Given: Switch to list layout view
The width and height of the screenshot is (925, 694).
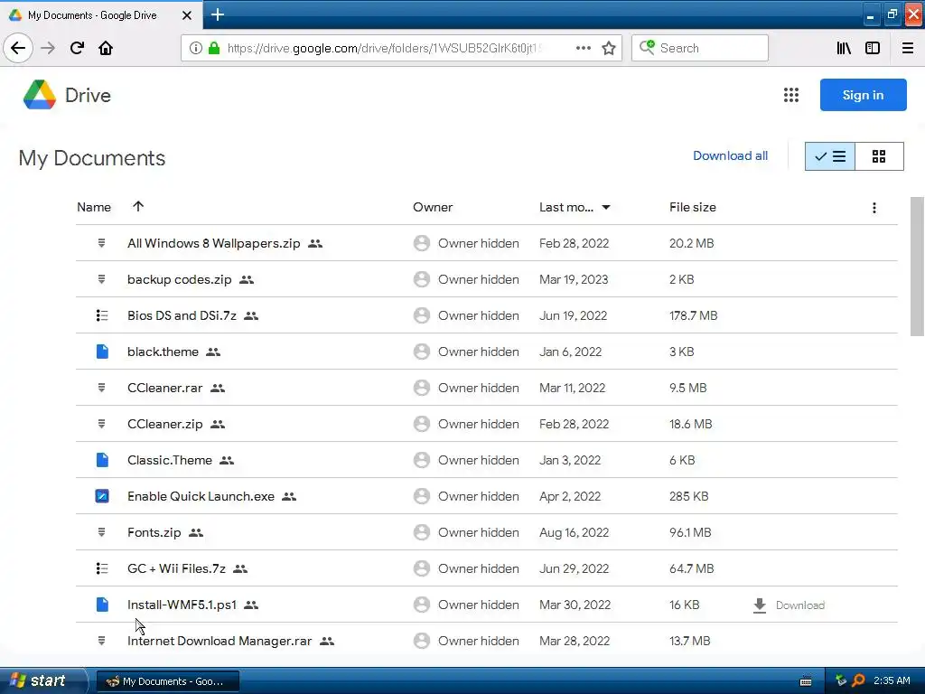Looking at the screenshot, I should (x=829, y=156).
